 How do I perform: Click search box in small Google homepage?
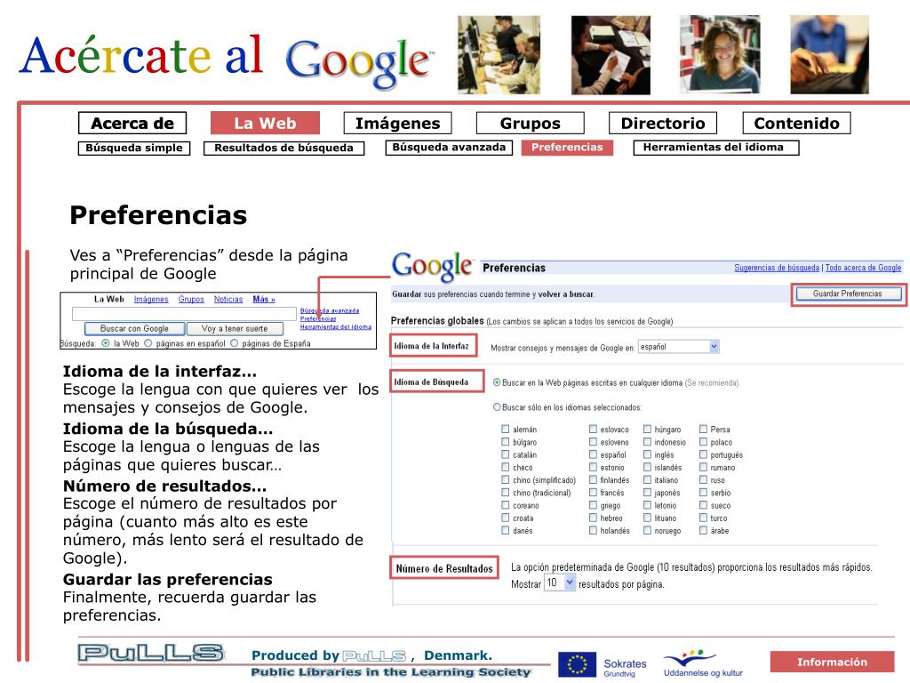184,314
